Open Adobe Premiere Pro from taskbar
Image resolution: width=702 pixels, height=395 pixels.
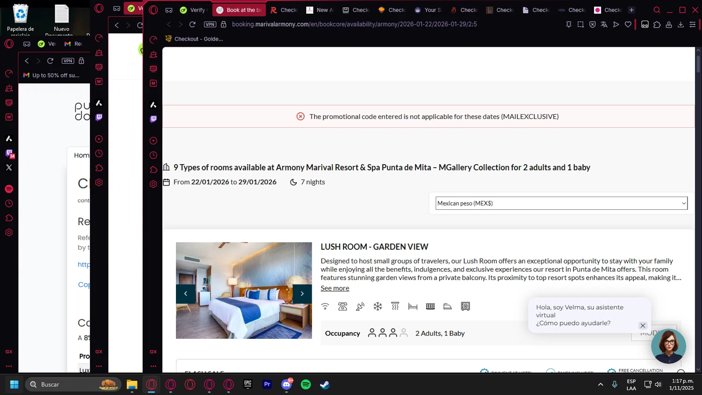click(x=267, y=385)
